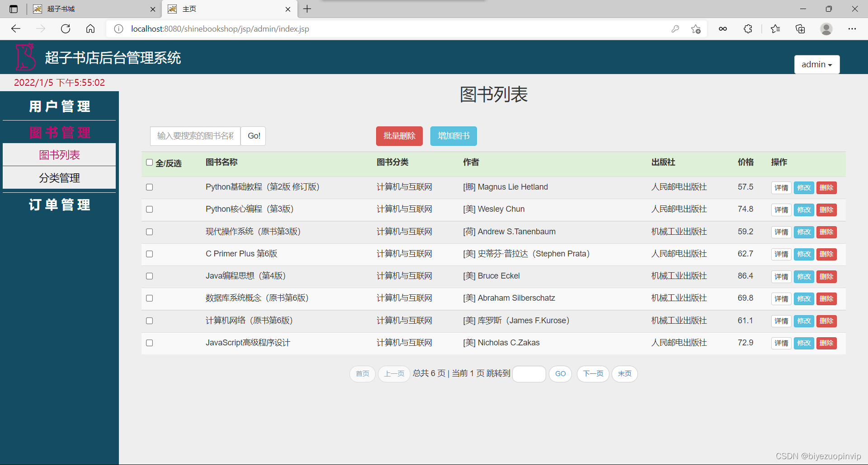Check the Python基础教程 row checkbox

point(150,187)
